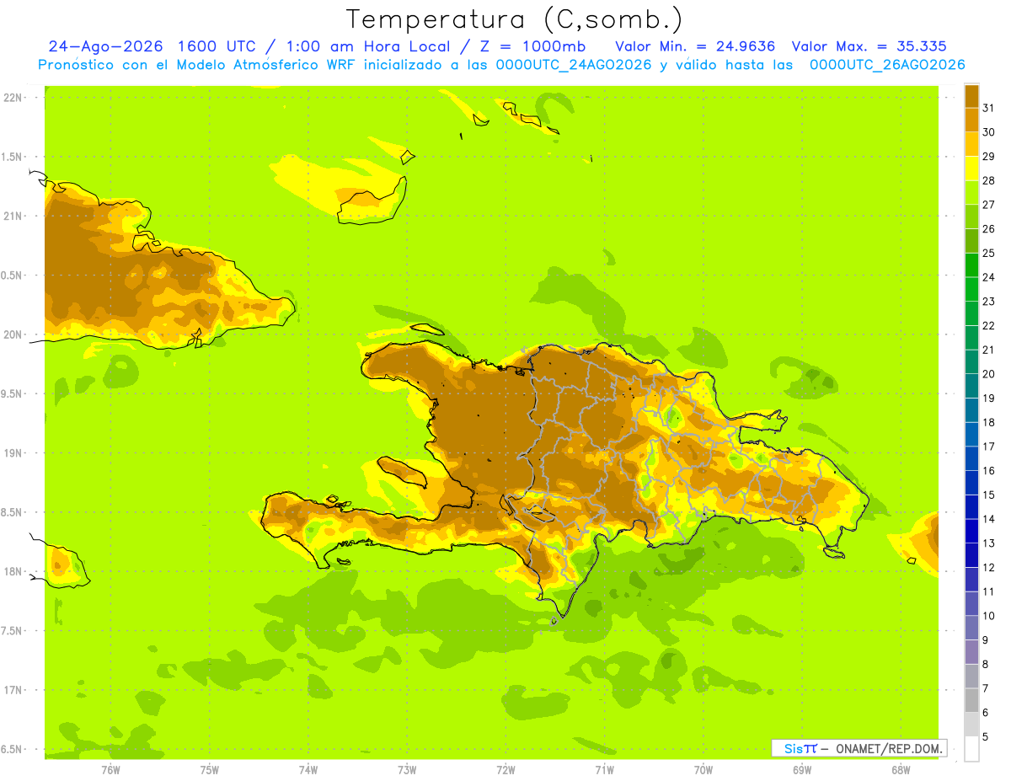Pick the blue legend swatch between 16 and 17
The image size is (1011, 781).
click(x=971, y=458)
